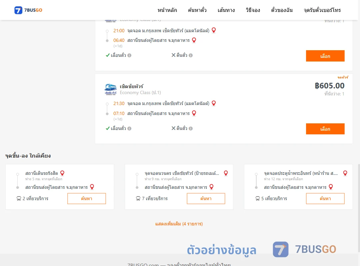Screen dimensions: 360x266
Task: Open map pin for สถานีเดินรถรังสิต
Action: coord(62,173)
